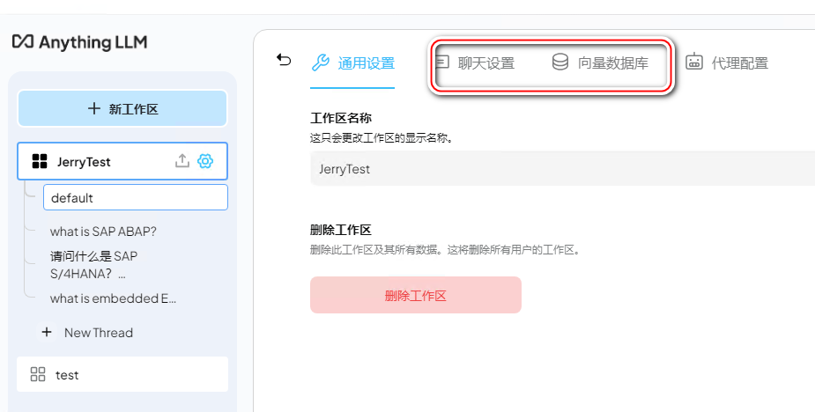The width and height of the screenshot is (815, 412).
Task: Click the back arrow icon beside tabs
Action: [284, 60]
